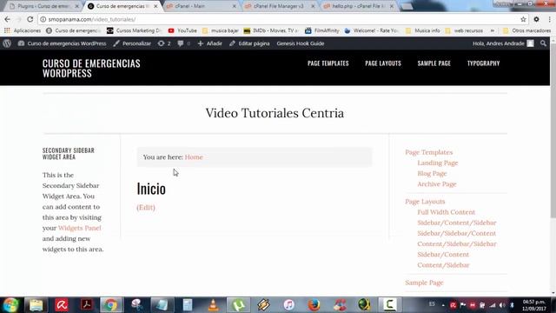
Task: Open iTunes from the taskbar
Action: [x=288, y=305]
